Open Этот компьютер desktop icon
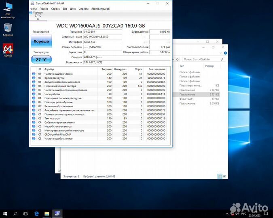273x218 pixels. coord(8,10)
